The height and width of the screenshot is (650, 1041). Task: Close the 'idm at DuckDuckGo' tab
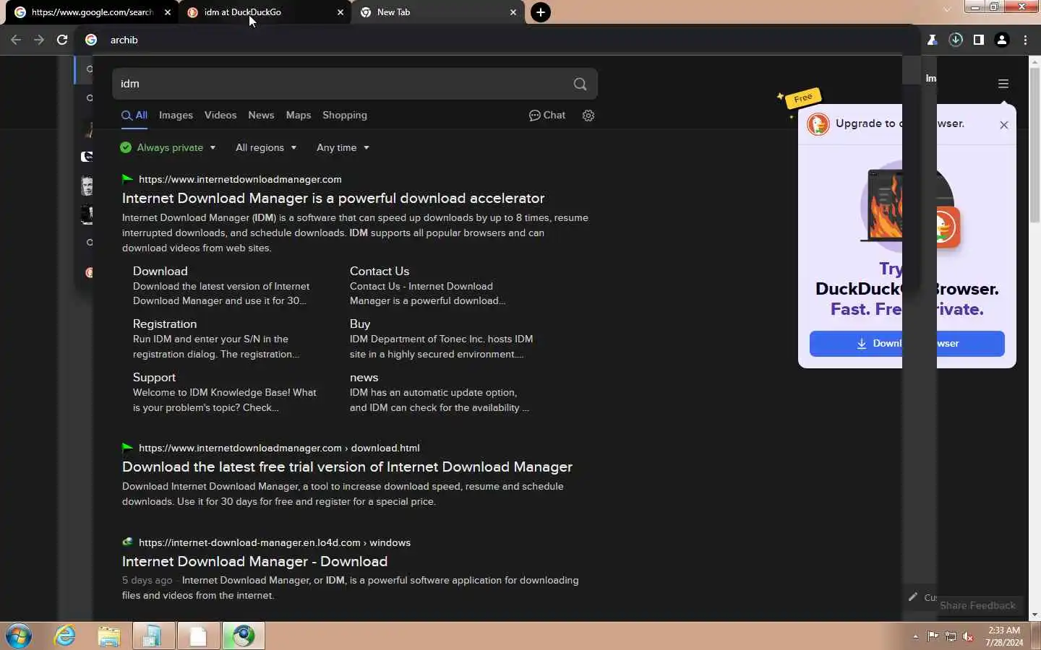(340, 12)
